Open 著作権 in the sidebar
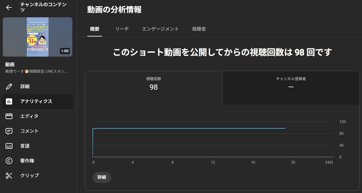Screen dimensions: 362x193 27,161
